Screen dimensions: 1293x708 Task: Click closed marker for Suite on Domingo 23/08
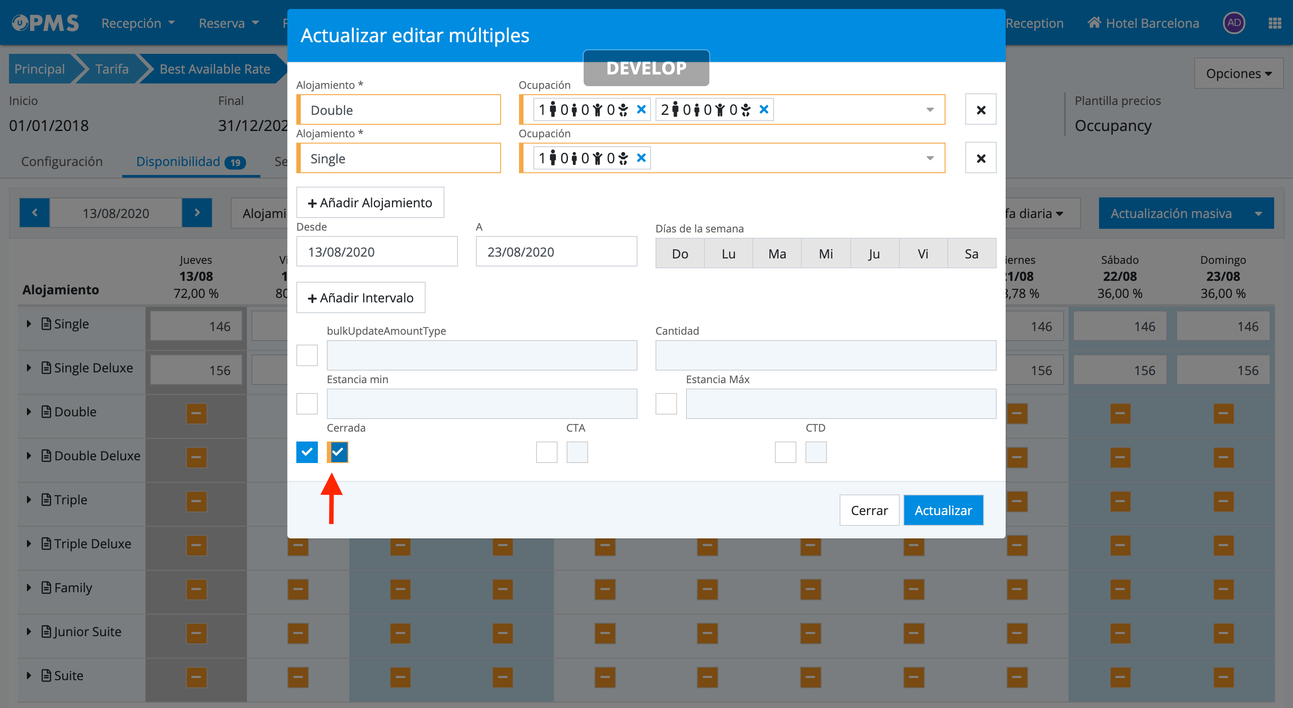tap(1223, 677)
